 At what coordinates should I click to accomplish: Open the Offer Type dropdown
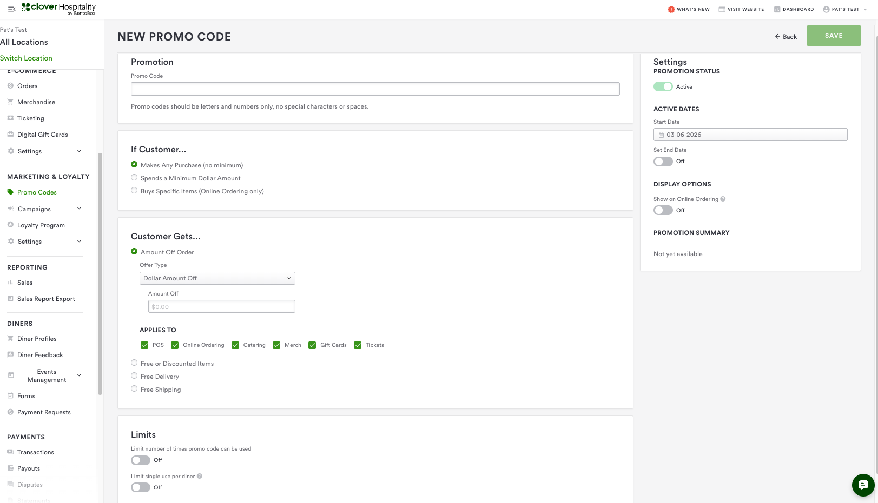(217, 278)
